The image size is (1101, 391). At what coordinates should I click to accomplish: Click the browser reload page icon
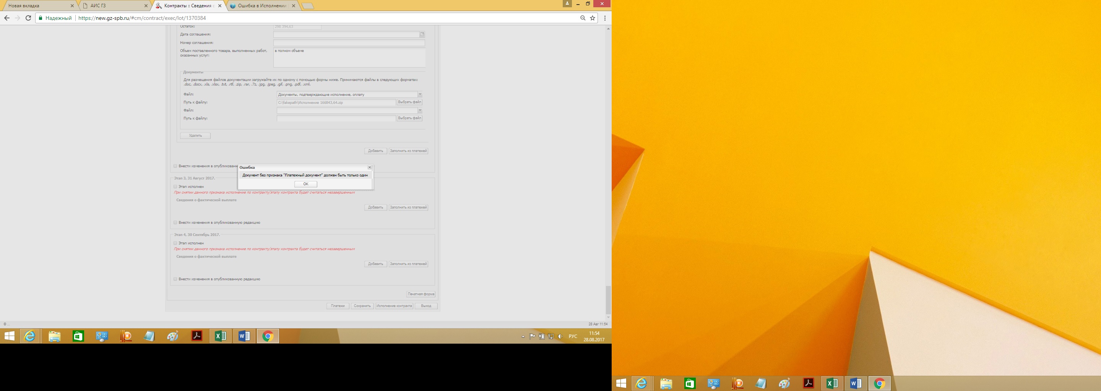[28, 18]
